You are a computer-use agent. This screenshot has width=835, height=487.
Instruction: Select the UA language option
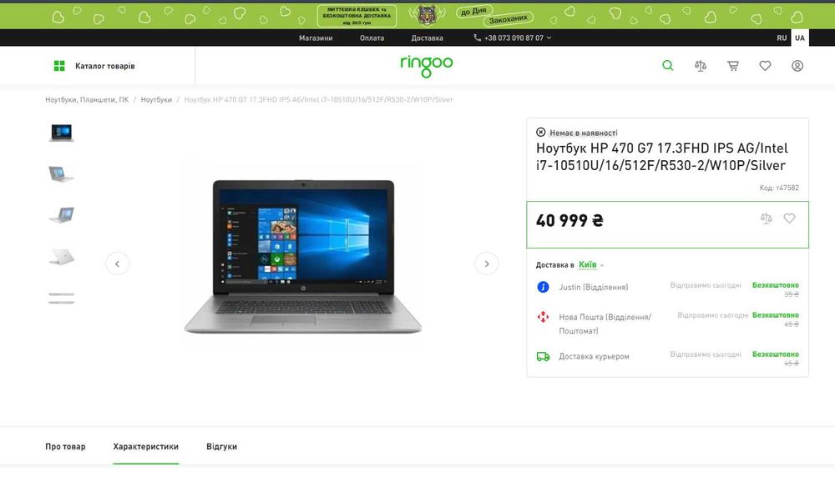(800, 38)
